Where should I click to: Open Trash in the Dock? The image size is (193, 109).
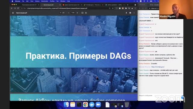pyautogui.click(x=127, y=104)
